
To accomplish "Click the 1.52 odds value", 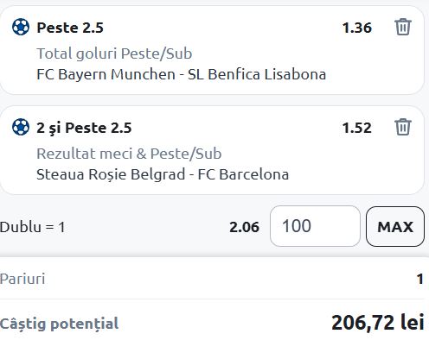I will pyautogui.click(x=357, y=128).
